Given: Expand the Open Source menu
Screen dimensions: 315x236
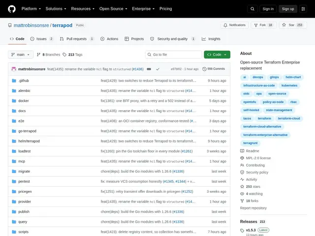Looking at the screenshot, I should (x=113, y=9).
